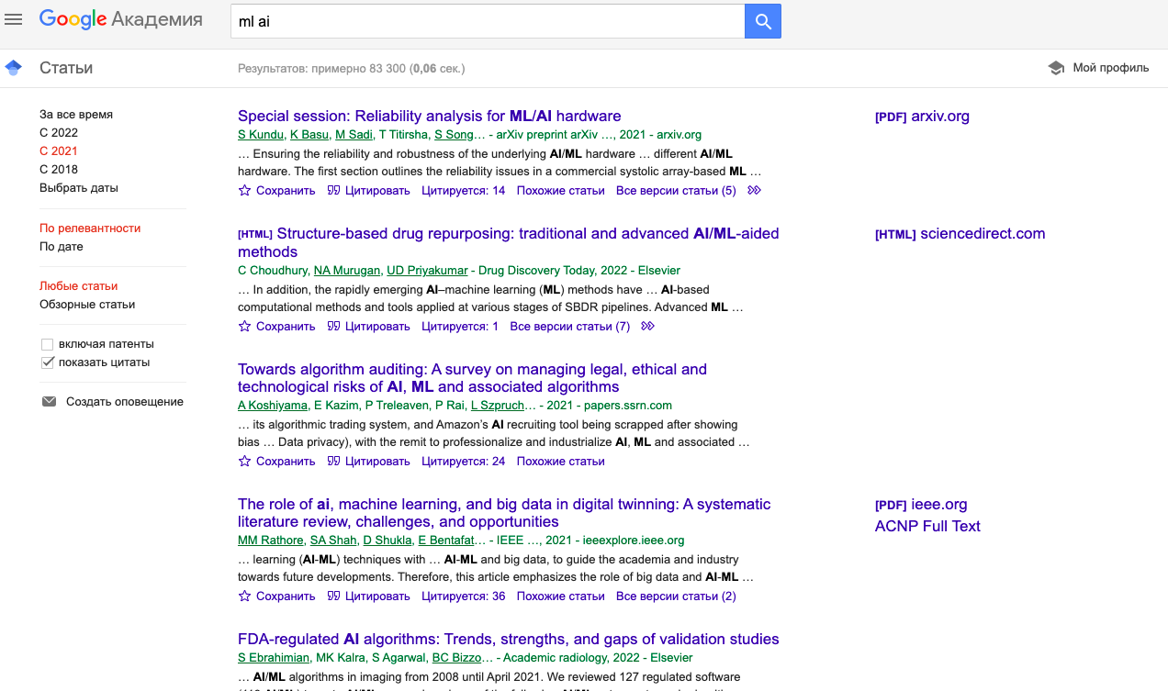Filter results С 2022
Image resolution: width=1168 pixels, height=691 pixels.
59,133
